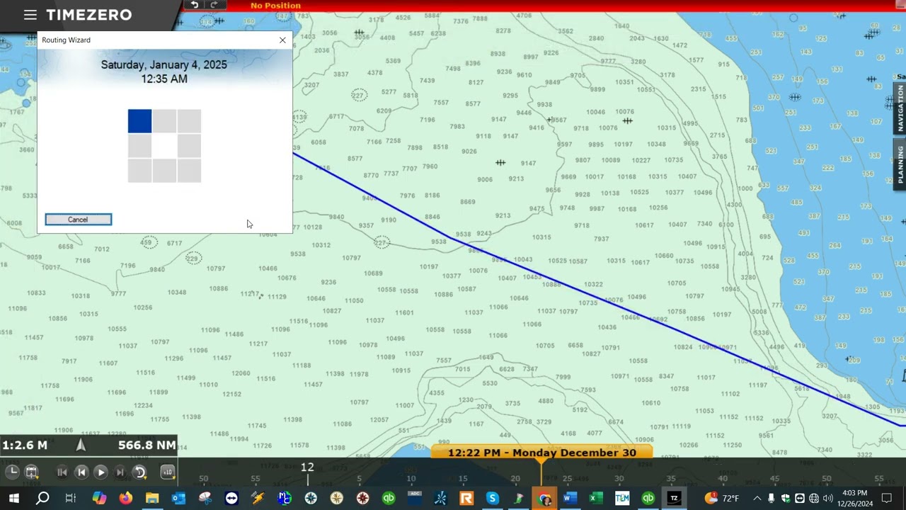
Task: Open the time step interval dropdown
Action: [139, 472]
